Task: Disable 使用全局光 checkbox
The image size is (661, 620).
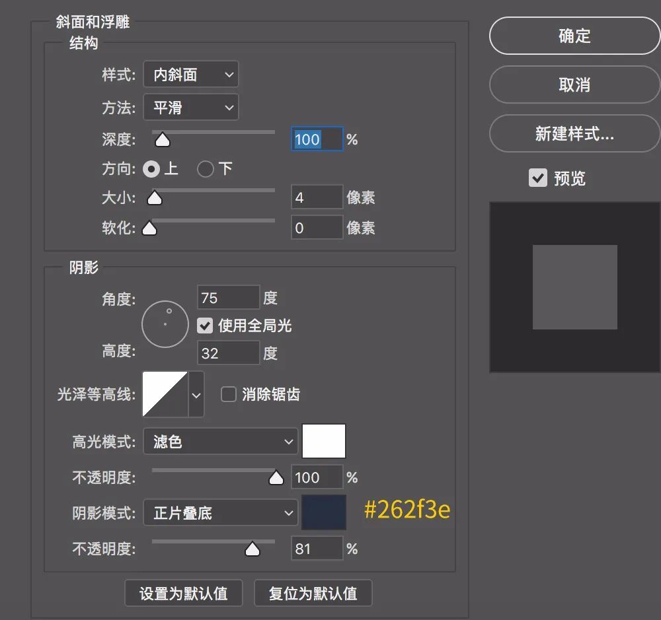Action: (206, 326)
